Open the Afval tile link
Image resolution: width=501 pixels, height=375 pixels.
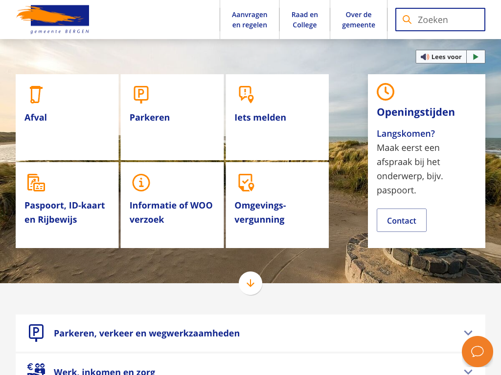click(x=67, y=117)
